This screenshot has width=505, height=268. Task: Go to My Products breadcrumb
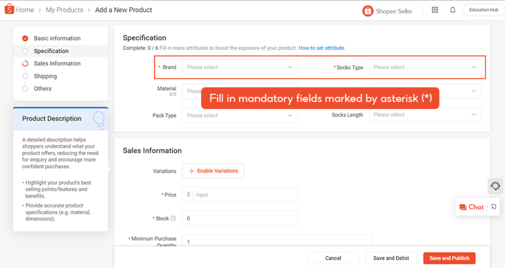tap(65, 10)
